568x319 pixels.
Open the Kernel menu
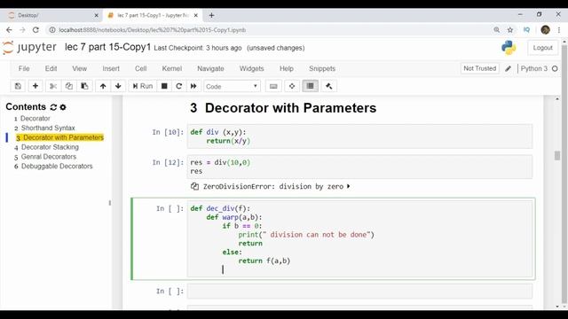(171, 68)
